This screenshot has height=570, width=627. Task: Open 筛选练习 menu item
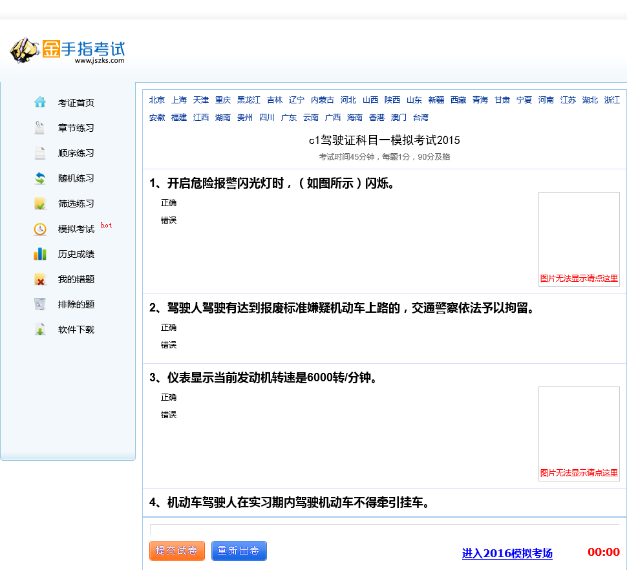point(76,204)
